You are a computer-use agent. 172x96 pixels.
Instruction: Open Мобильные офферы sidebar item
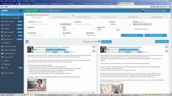(12, 50)
